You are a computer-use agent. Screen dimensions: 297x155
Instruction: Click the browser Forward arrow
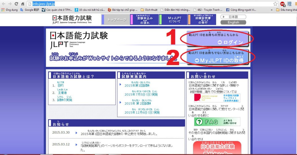[x=10, y=4]
